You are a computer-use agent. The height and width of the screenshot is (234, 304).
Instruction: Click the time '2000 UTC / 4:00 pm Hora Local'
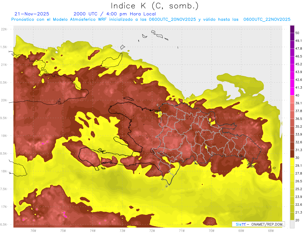click(x=115, y=14)
